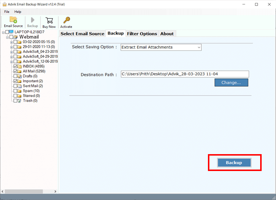Expand the AdvikSoft_04-23-2019 folder node
Screen dimensions: 276x200
(x=12, y=52)
